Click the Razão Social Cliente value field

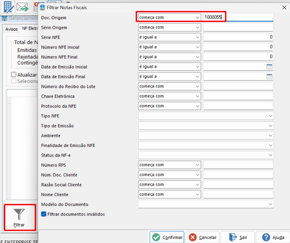click(238, 184)
